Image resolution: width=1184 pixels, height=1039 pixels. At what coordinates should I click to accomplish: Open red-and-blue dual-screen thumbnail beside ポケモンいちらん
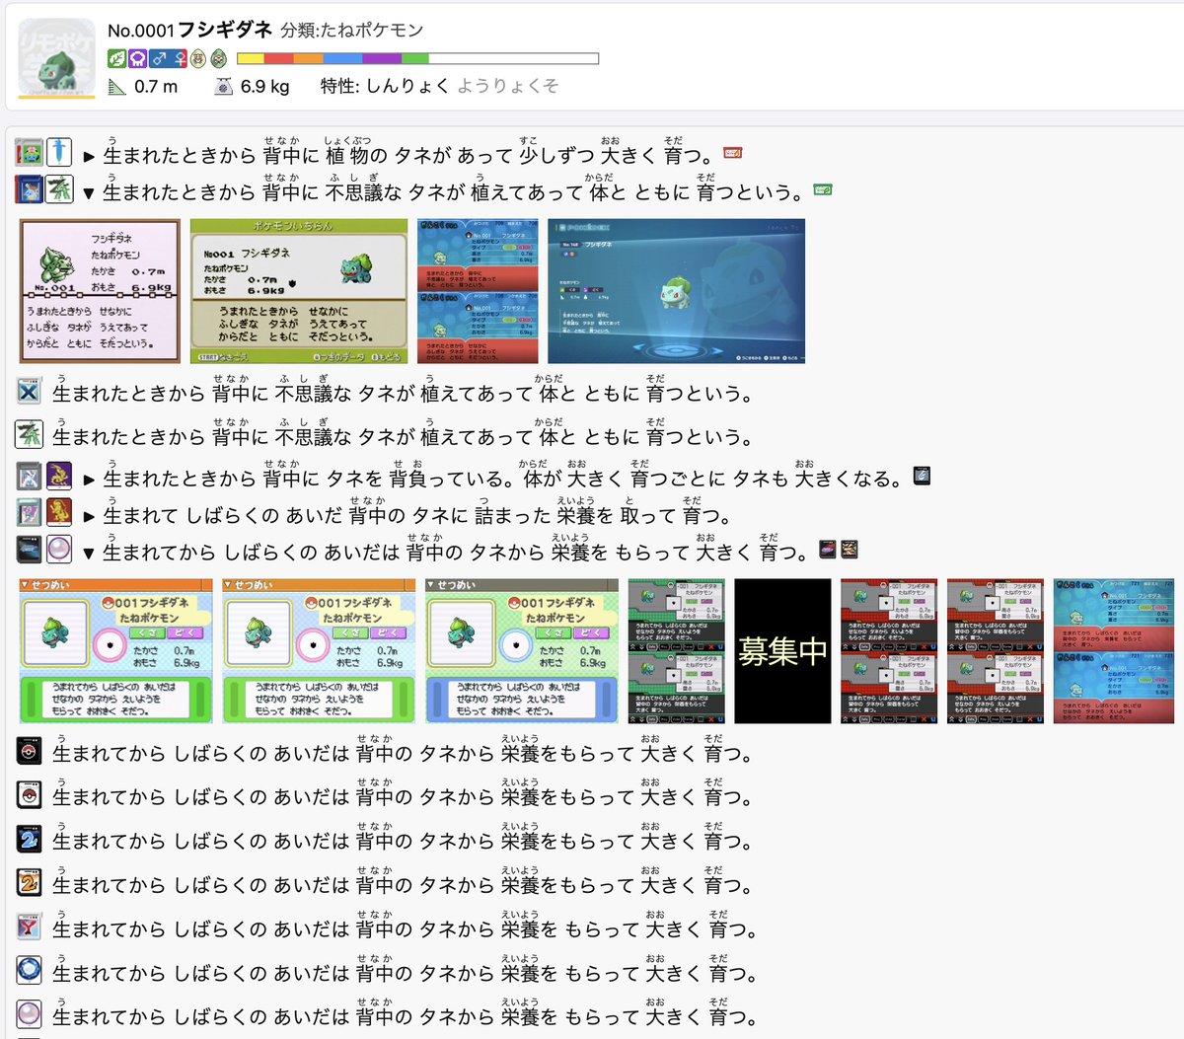478,291
